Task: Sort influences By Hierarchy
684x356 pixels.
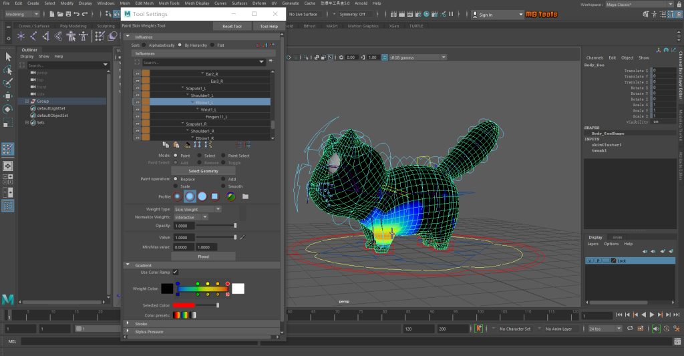Action: coord(180,45)
